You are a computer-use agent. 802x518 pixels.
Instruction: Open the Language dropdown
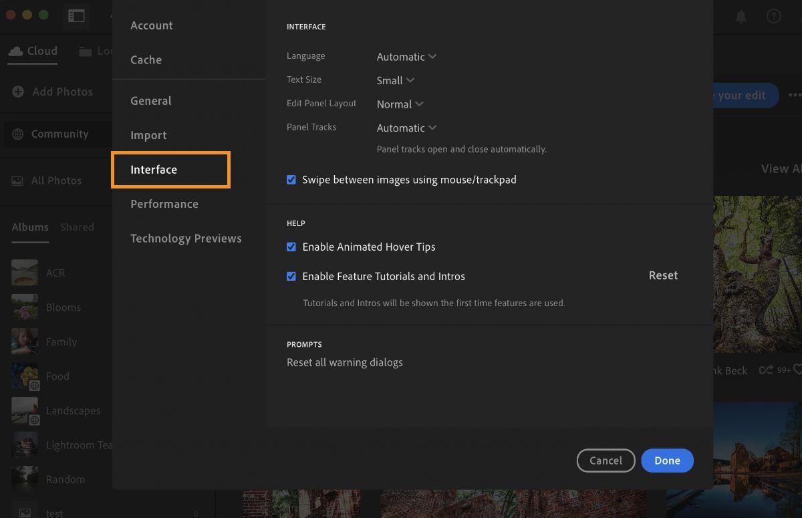click(406, 57)
